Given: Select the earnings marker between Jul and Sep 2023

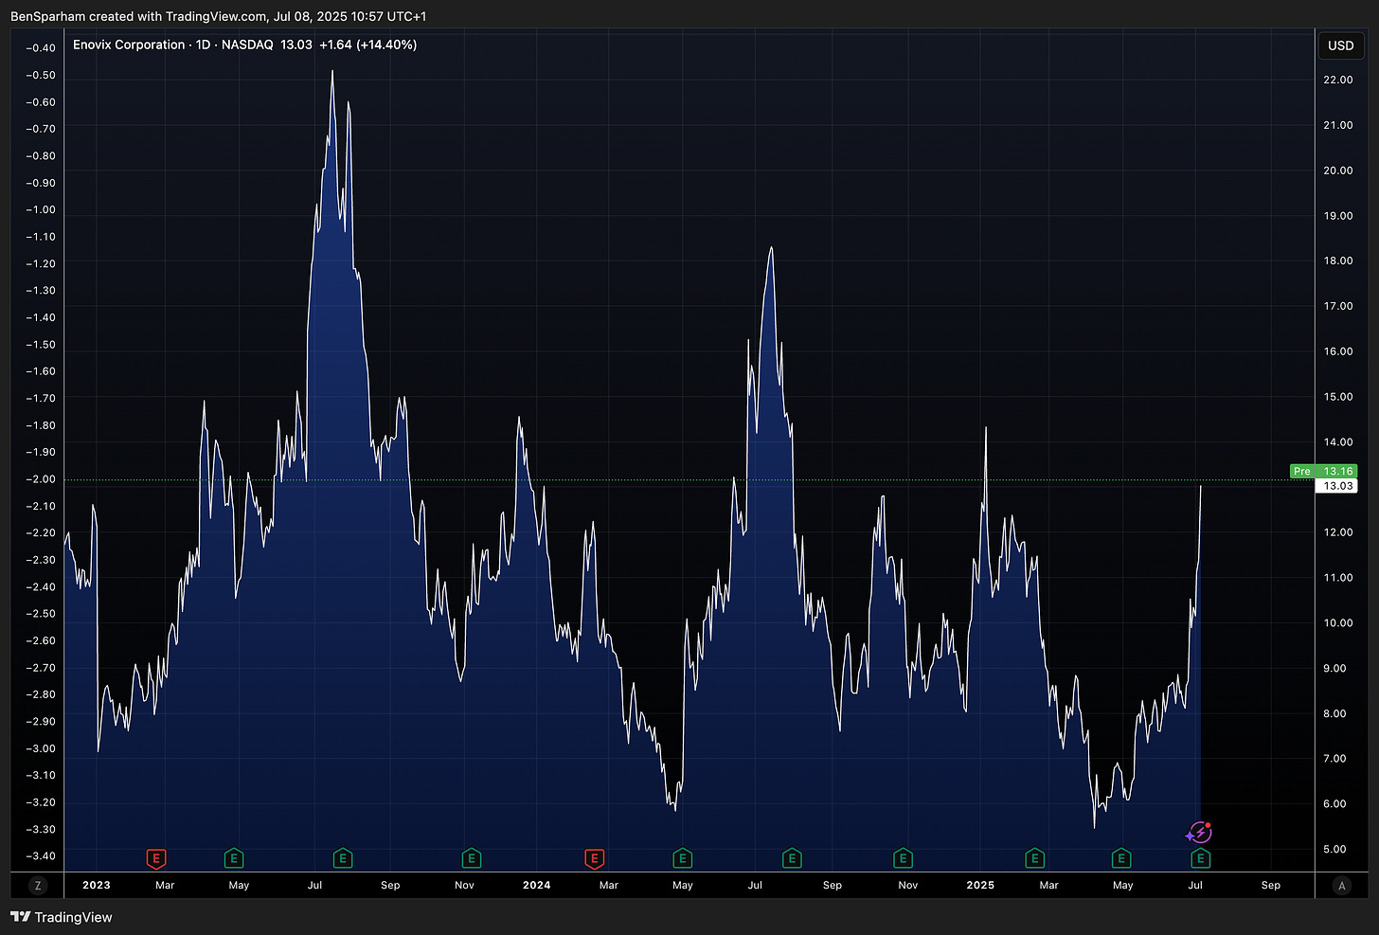Looking at the screenshot, I should (343, 859).
